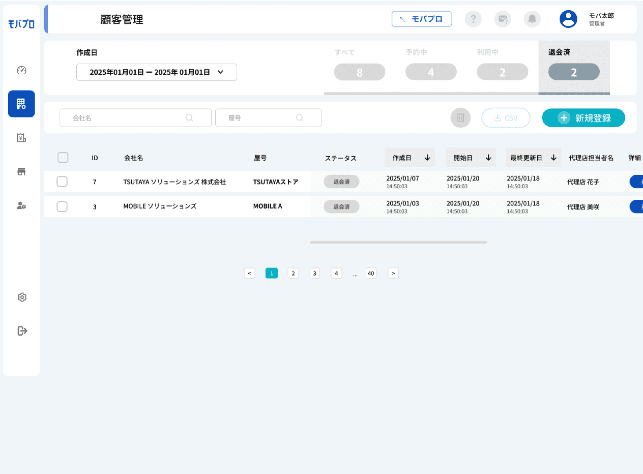Check the TSUTAYA ソリューションズ row checkbox
Viewport: 643px width, 474px height.
(x=62, y=182)
